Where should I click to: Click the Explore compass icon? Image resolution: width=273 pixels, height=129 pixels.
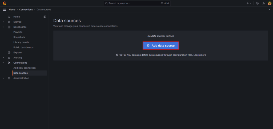click(x=9, y=53)
